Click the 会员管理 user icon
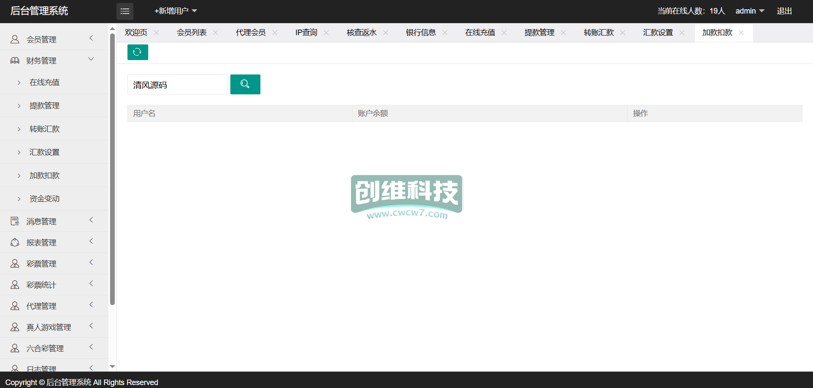Screen dimensions: 813x388 point(15,39)
